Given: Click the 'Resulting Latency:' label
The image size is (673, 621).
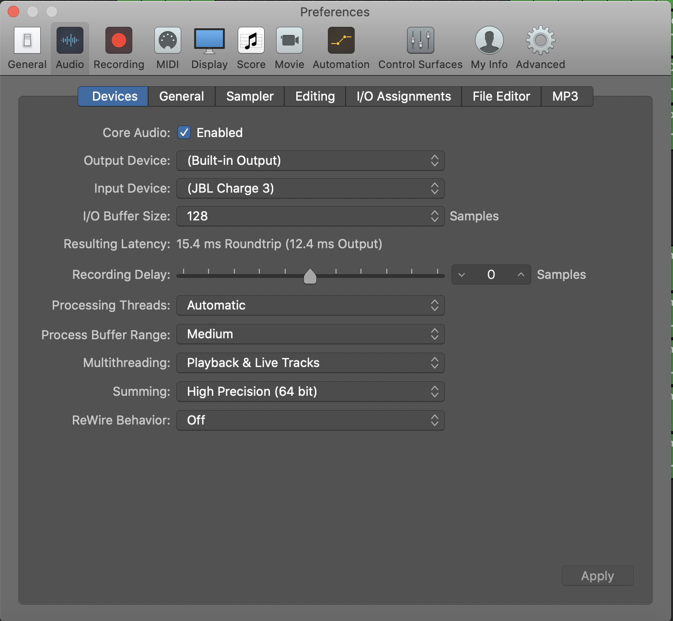Looking at the screenshot, I should [x=117, y=244].
